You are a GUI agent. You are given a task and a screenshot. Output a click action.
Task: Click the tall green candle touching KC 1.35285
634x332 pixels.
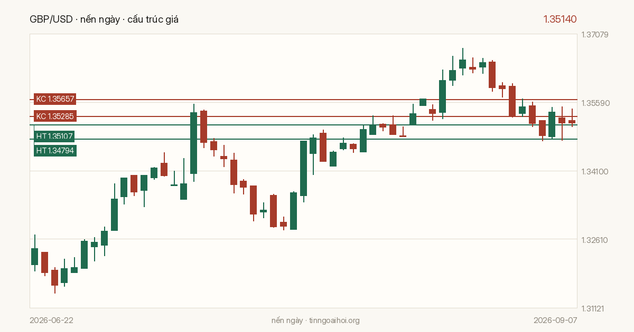click(x=193, y=143)
